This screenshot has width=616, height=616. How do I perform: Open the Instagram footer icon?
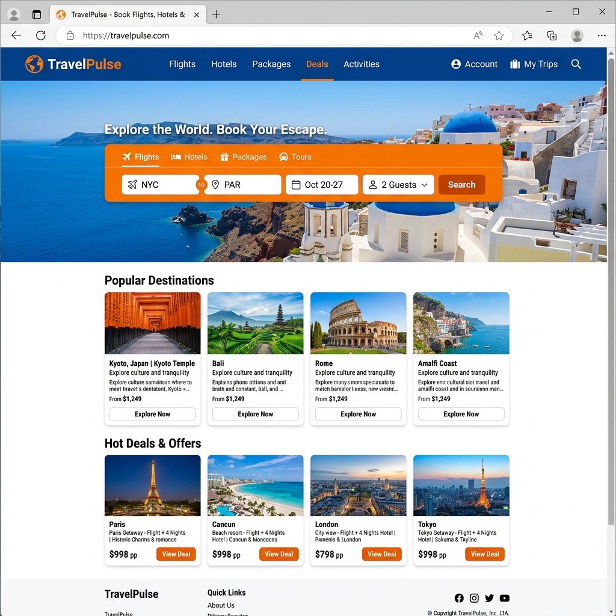point(474,598)
